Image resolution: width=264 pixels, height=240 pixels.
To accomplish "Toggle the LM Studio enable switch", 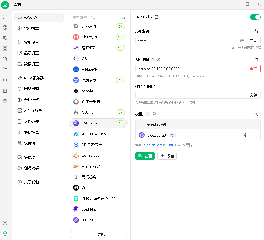I will [x=255, y=17].
